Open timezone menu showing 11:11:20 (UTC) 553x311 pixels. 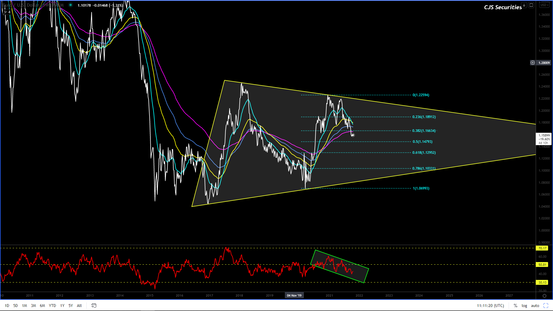click(x=490, y=306)
